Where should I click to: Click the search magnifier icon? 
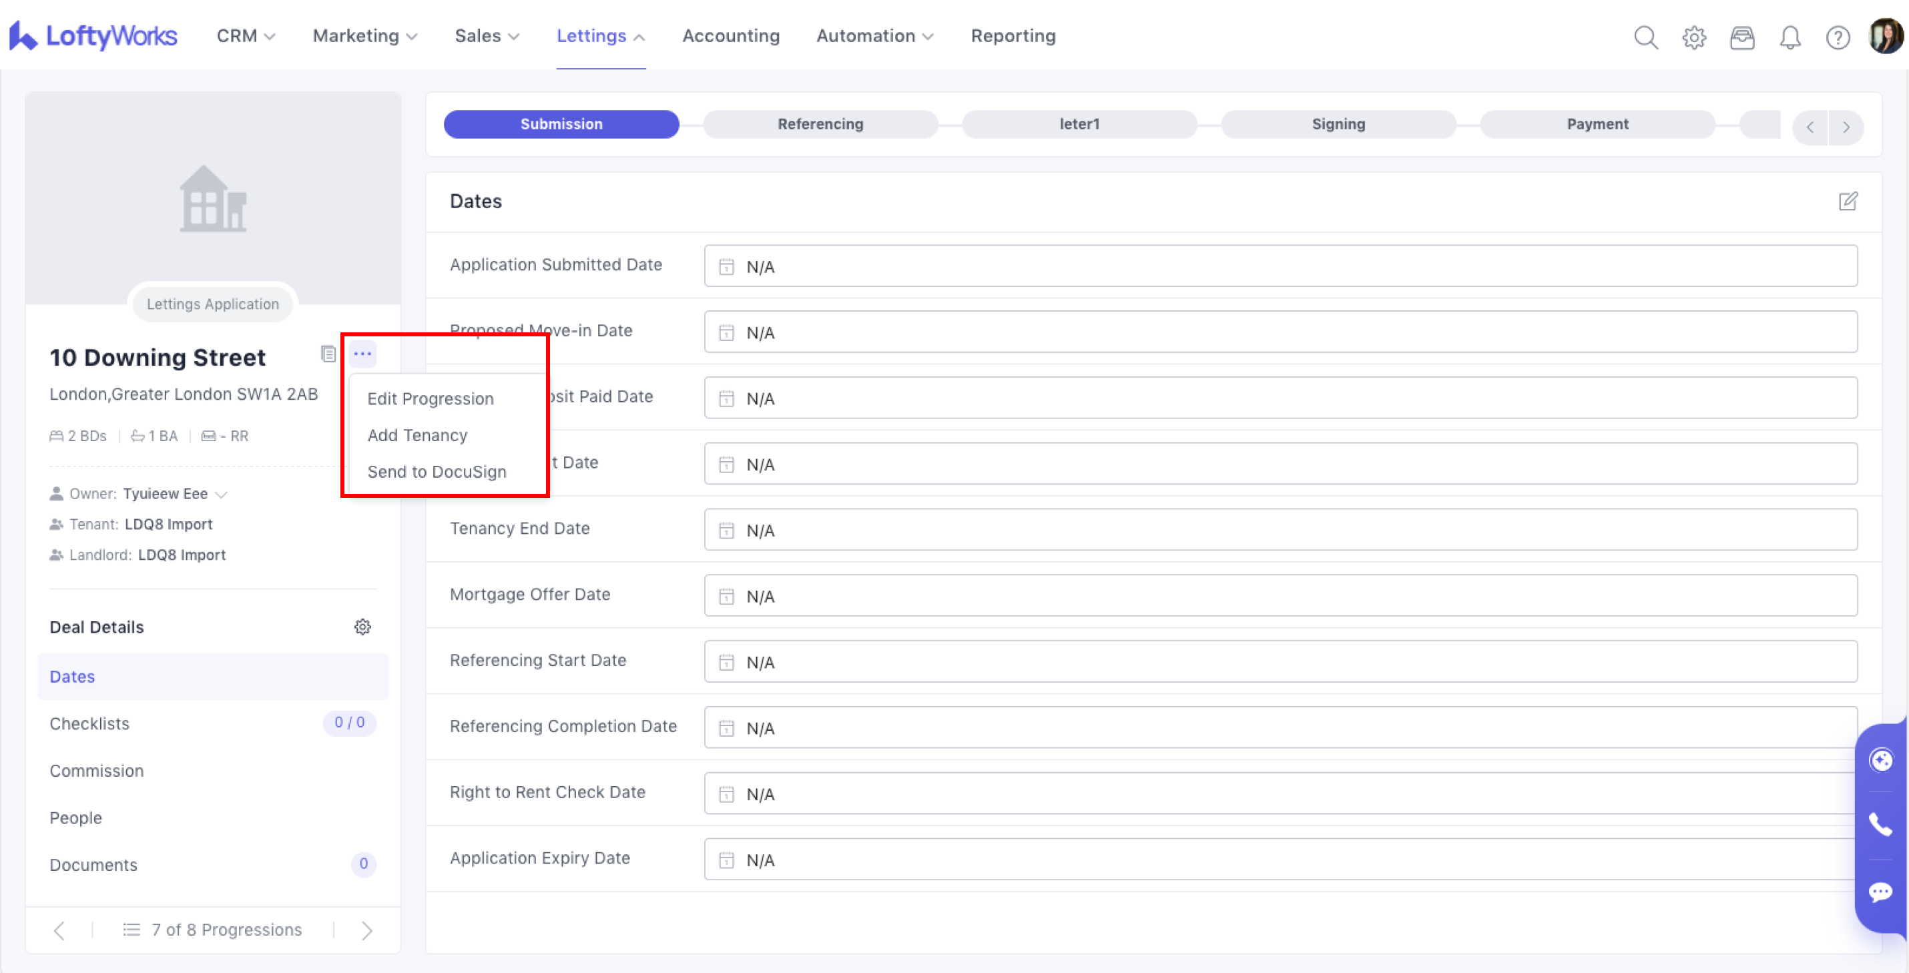1645,37
